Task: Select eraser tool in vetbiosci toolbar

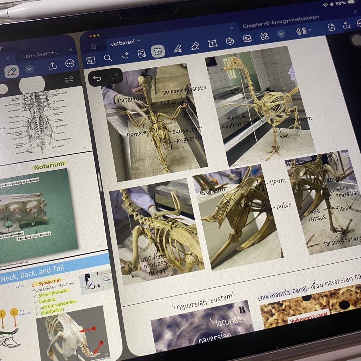Action: (x=195, y=46)
